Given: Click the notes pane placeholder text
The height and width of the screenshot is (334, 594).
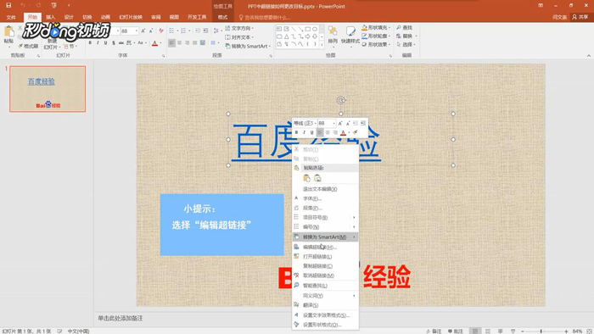Looking at the screenshot, I should [x=120, y=318].
